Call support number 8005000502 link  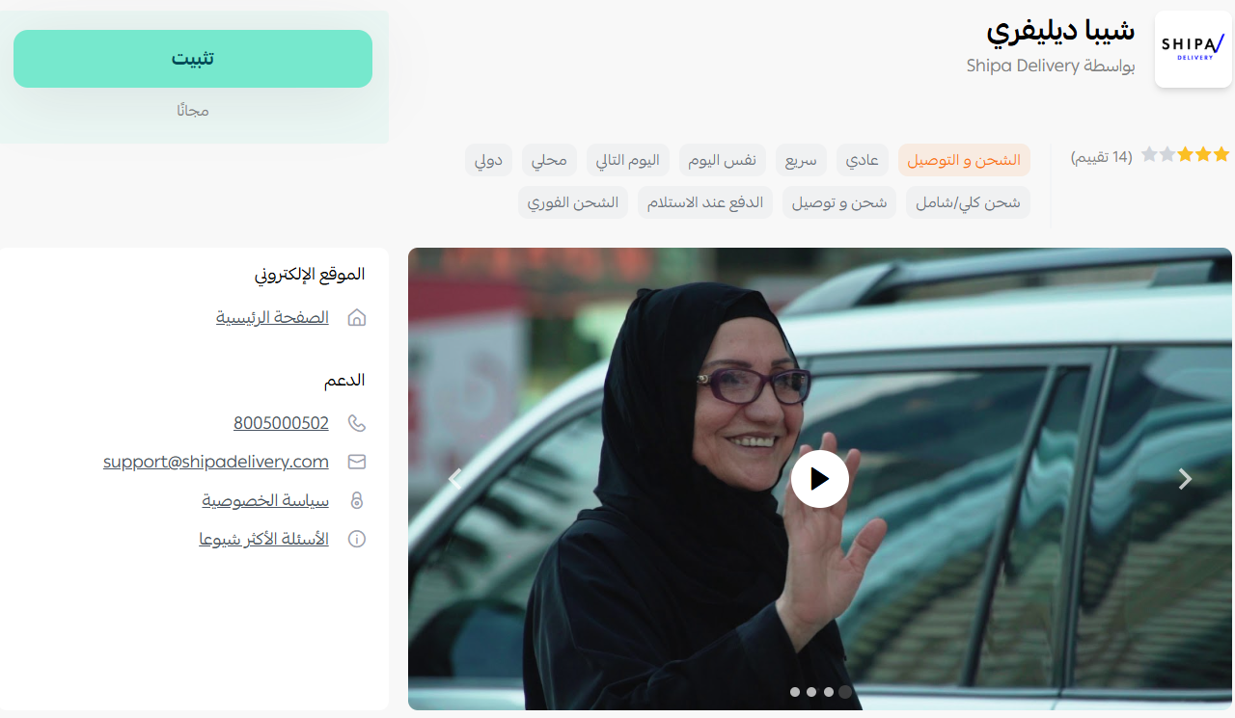[281, 423]
